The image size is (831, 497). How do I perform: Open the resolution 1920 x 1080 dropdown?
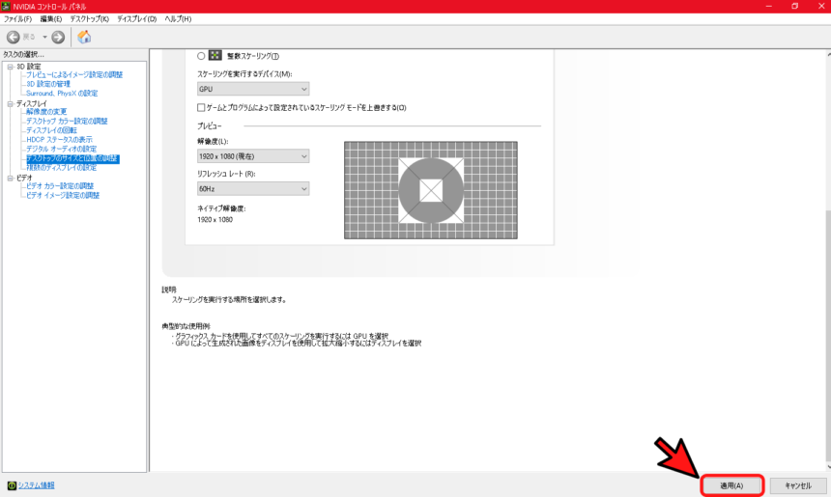253,156
